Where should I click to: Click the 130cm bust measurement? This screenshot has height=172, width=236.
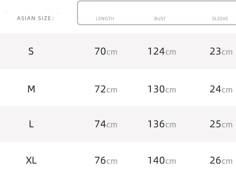tap(162, 89)
